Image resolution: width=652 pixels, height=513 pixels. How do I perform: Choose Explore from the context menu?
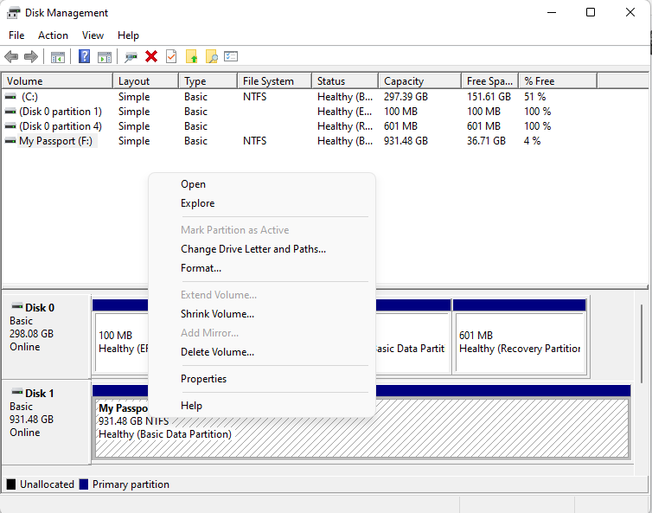[262, 203]
